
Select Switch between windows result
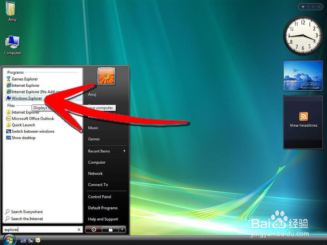31,131
